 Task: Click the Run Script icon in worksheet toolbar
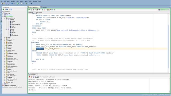31,10
